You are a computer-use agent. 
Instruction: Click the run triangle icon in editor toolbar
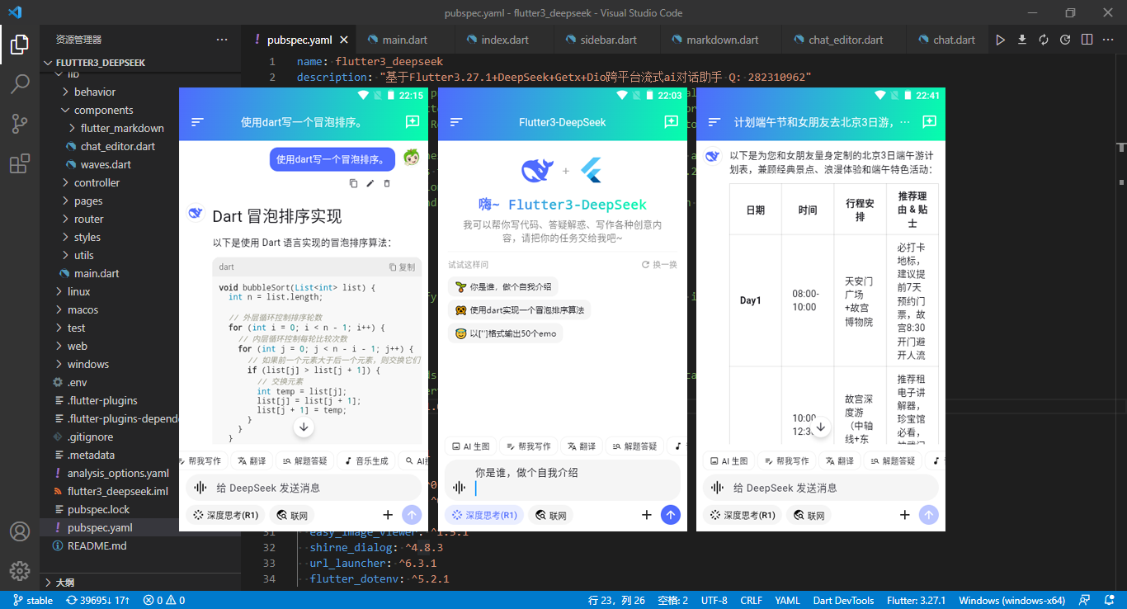click(1001, 40)
